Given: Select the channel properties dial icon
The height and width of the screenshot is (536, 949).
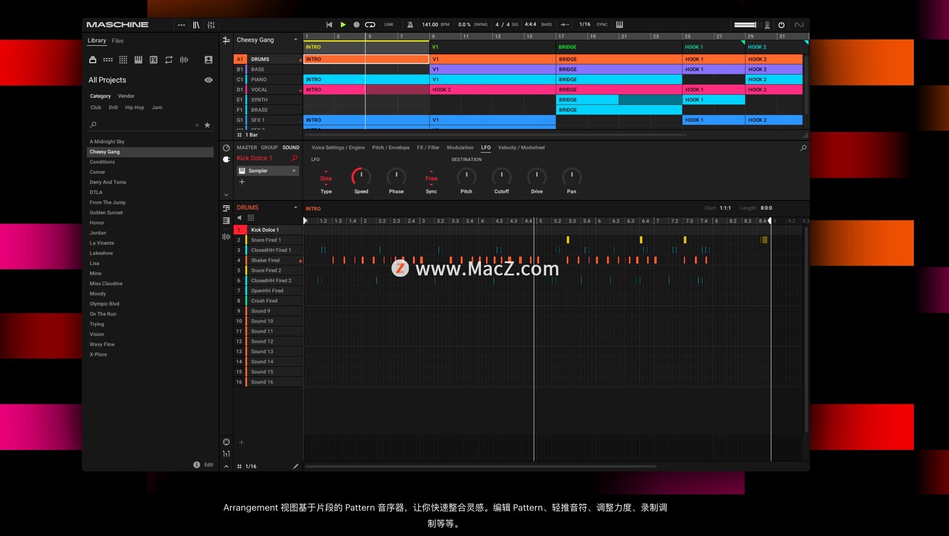Looking at the screenshot, I should click(226, 148).
